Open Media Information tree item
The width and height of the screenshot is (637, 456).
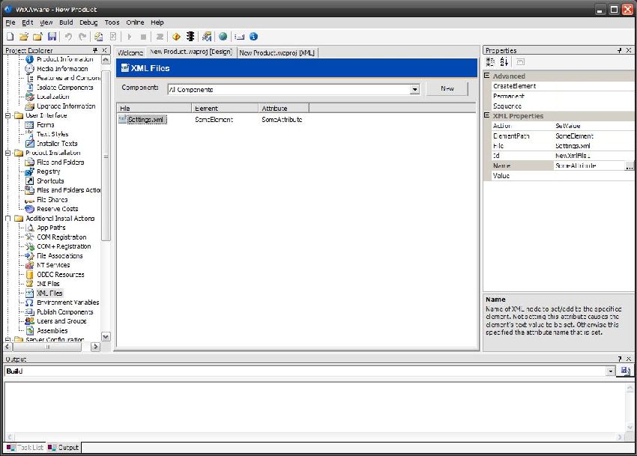pyautogui.click(x=62, y=69)
